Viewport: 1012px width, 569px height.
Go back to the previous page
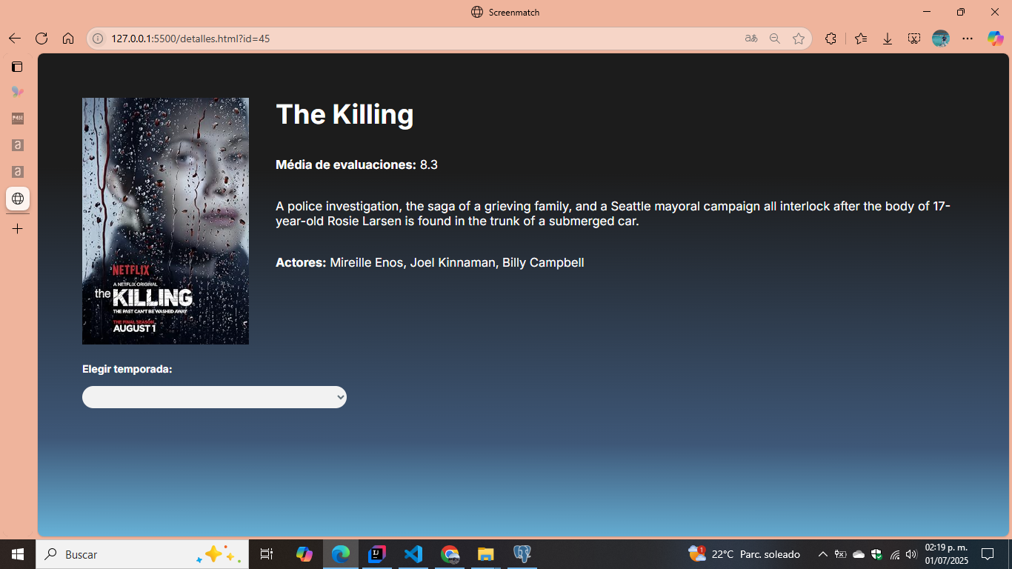coord(15,39)
